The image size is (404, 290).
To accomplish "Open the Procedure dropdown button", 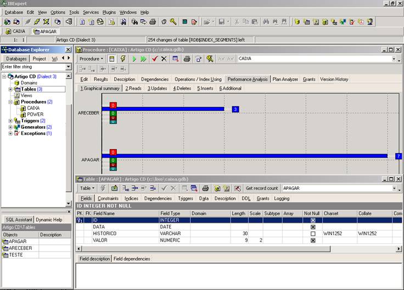I will coord(91,59).
